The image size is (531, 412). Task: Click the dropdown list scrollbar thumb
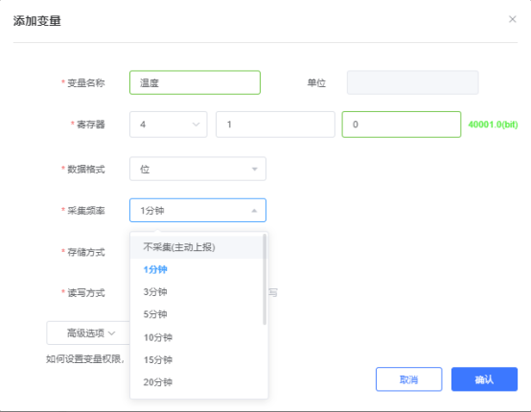pyautogui.click(x=265, y=279)
